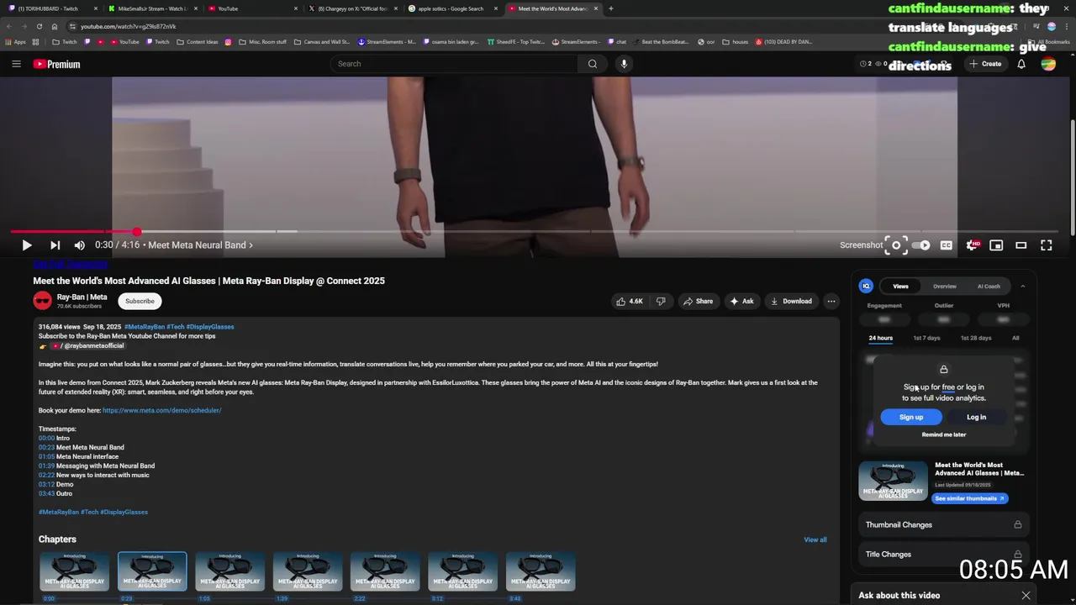Viewport: 1076px width, 605px height.
Task: Close the Ask about this video panel
Action: click(x=1026, y=595)
